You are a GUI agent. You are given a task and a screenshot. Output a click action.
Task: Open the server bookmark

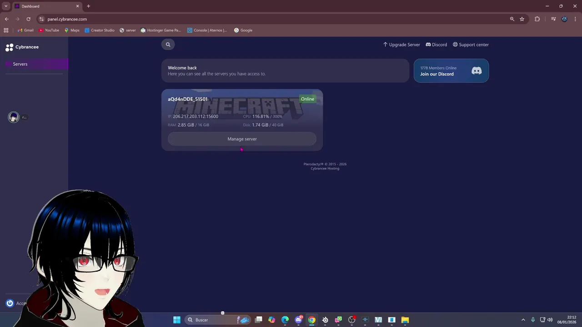point(128,30)
